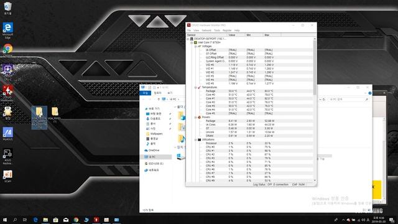398x224 pixels.
Task: Collapse the DESKTOP computer root node
Action: coord(188,39)
